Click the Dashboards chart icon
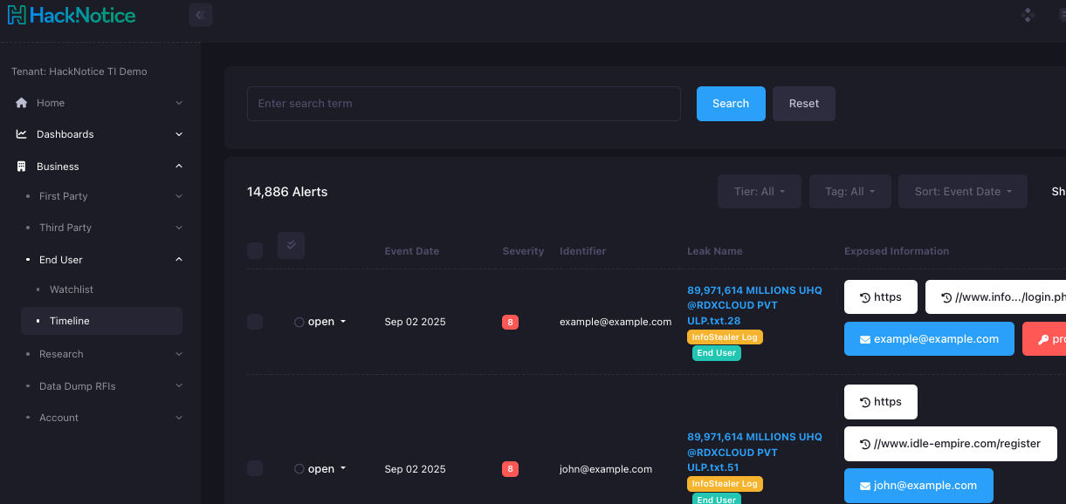This screenshot has height=504, width=1066. 22,134
